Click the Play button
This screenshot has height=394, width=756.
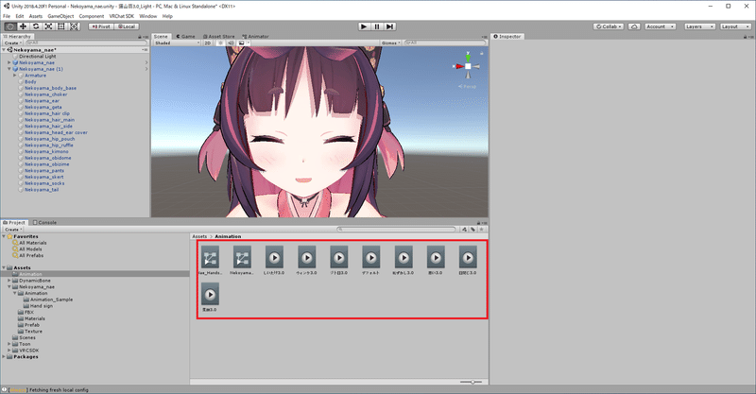pos(364,26)
